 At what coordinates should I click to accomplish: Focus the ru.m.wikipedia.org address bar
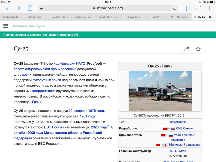(x=108, y=8)
